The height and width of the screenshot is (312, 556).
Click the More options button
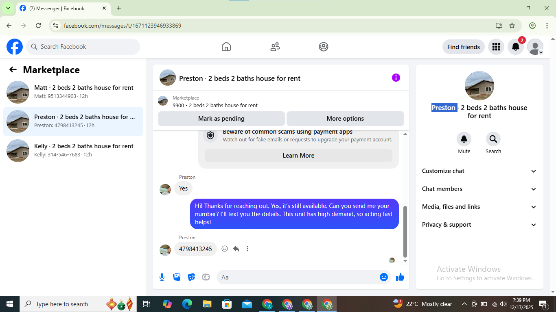click(345, 119)
